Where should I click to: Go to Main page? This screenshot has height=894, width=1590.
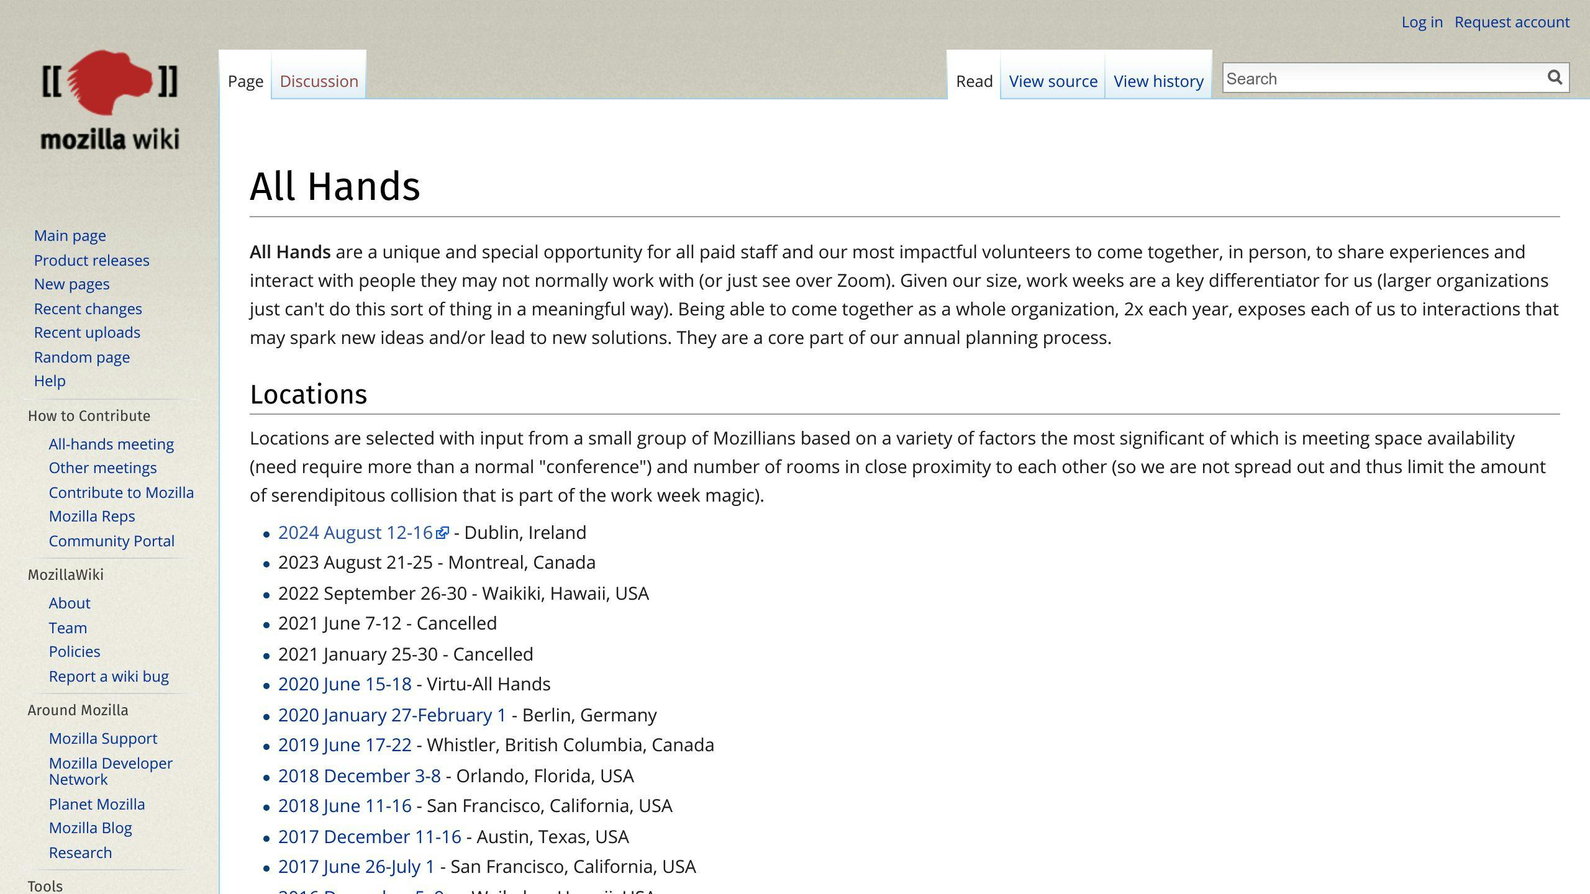pyautogui.click(x=70, y=235)
